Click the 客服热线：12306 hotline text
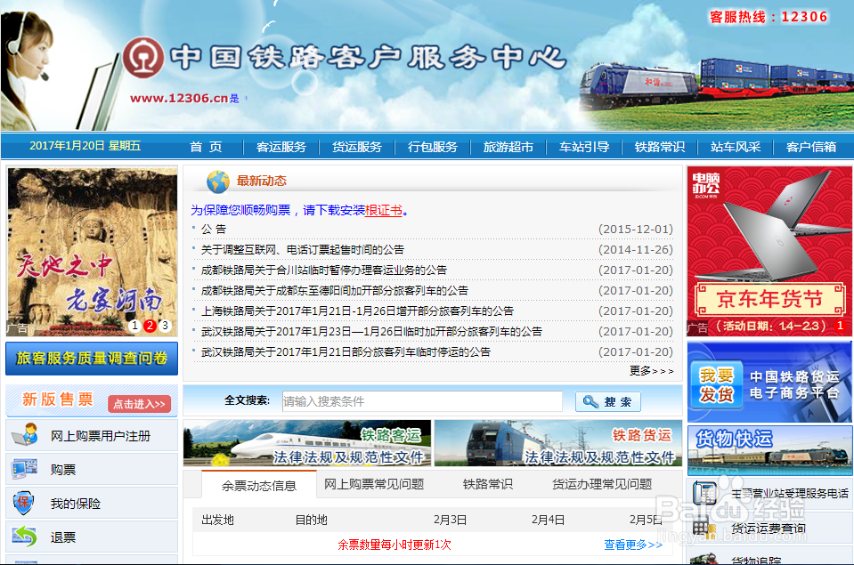The image size is (854, 565). coord(769,17)
